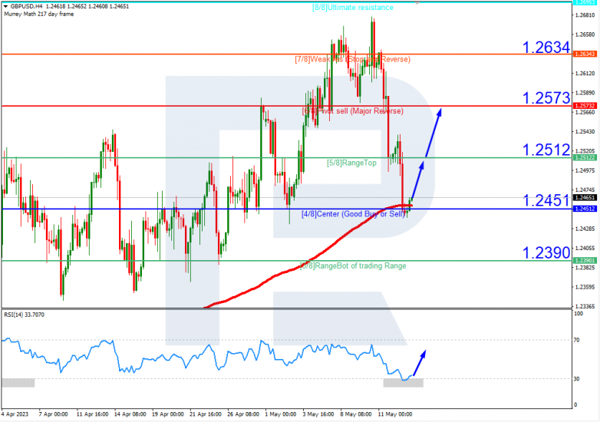Select the red 1.25732 axis price tag
The height and width of the screenshot is (422, 600).
click(x=585, y=106)
